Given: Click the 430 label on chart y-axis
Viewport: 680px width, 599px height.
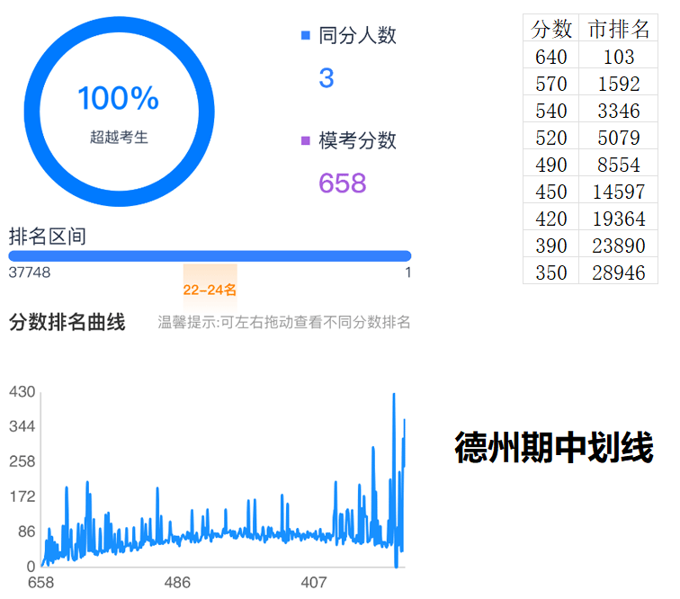Looking at the screenshot, I should click(x=22, y=392).
